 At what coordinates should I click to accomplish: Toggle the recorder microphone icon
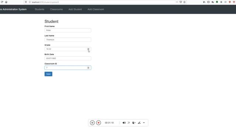point(129,123)
